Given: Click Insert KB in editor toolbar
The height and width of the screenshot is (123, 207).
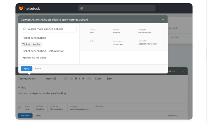Looking at the screenshot, I should (x=51, y=78).
